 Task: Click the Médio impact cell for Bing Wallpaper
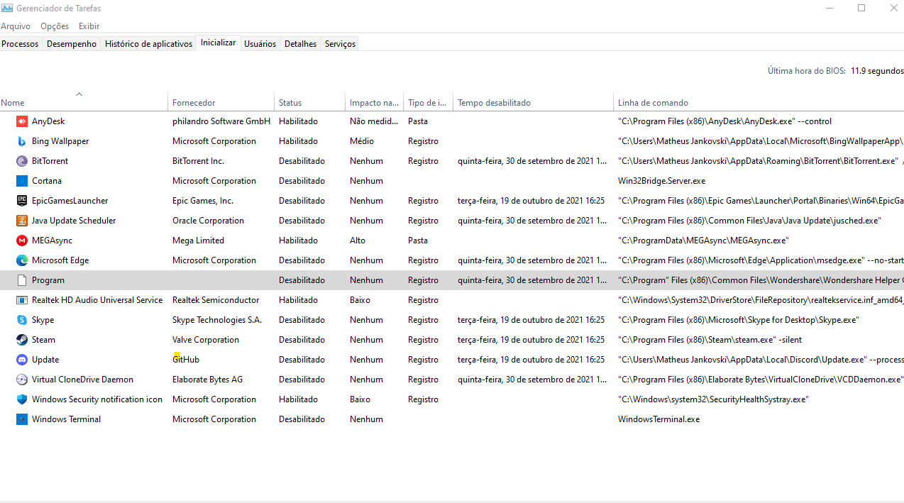pos(361,141)
